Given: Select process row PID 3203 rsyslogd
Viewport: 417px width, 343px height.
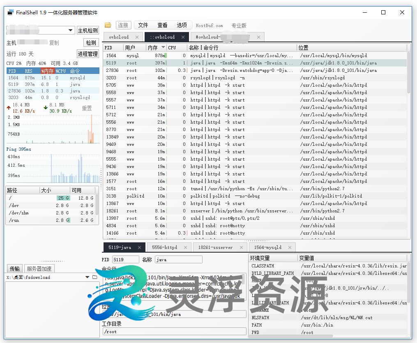Looking at the screenshot, I should pos(255,78).
